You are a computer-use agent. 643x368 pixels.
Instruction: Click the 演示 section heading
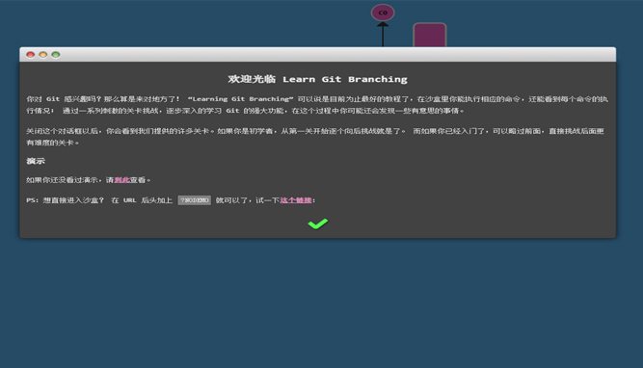(36, 161)
